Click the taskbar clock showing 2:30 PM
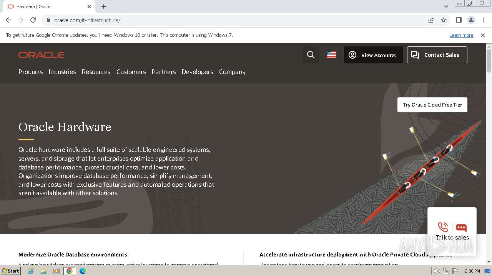492x276 pixels. click(x=472, y=271)
